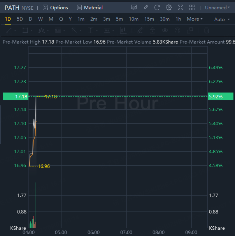This screenshot has width=235, height=236.
Task: Select the freehand brush pen tool
Action: coord(140,30)
